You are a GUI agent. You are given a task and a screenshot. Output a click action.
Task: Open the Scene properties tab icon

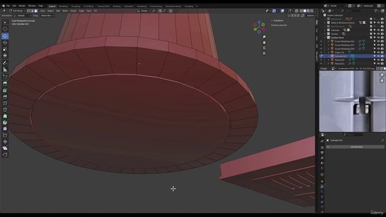click(x=322, y=163)
